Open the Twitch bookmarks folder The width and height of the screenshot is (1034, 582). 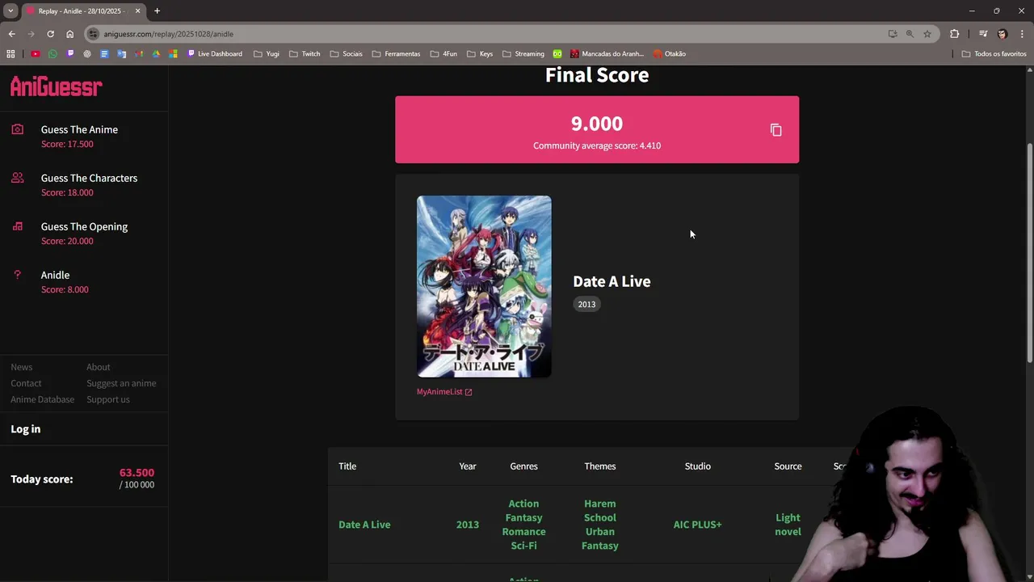[305, 53]
